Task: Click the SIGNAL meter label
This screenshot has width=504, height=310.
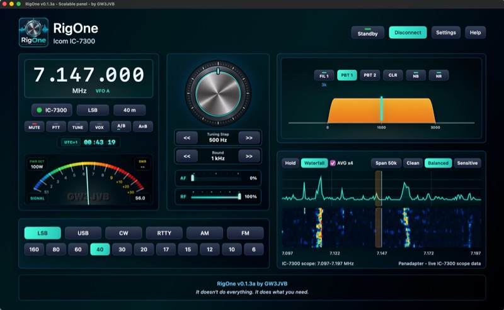Action: (x=37, y=198)
